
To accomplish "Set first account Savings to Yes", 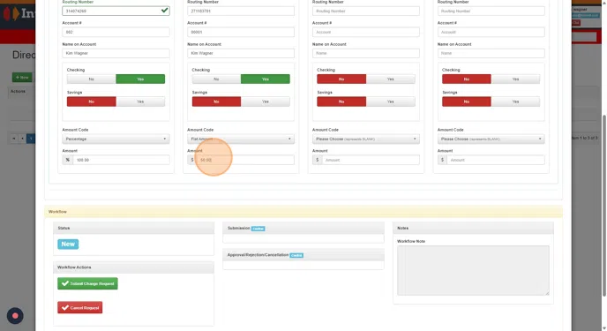I will pos(140,102).
